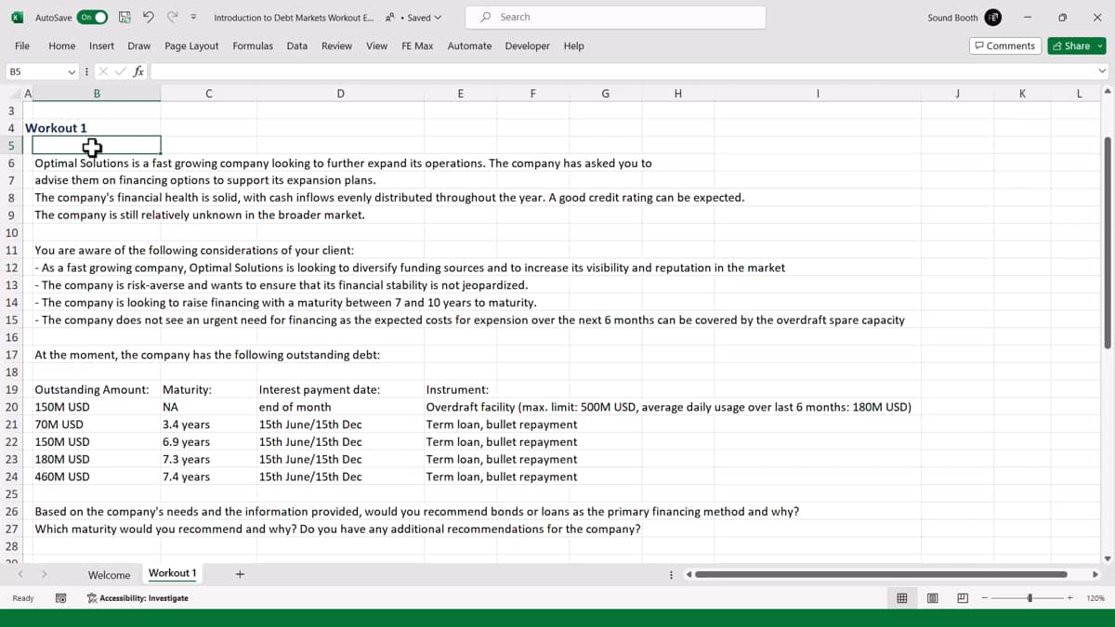This screenshot has height=627, width=1115.
Task: Switch to the Welcome sheet tab
Action: (109, 575)
